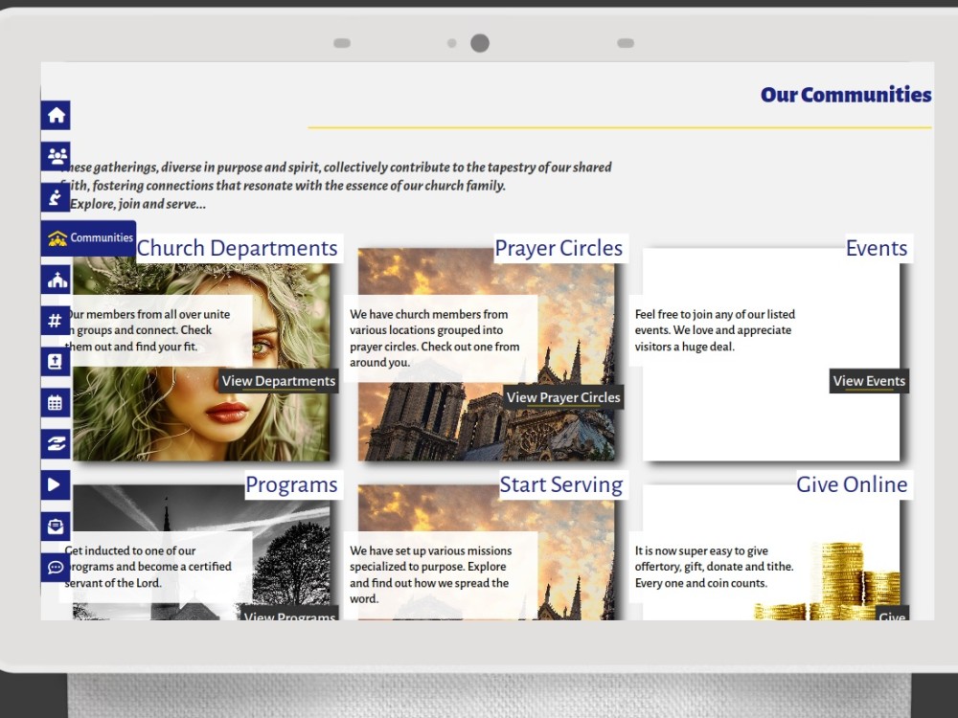Open the Prayer Circles heading
This screenshot has height=718, width=958.
point(559,249)
